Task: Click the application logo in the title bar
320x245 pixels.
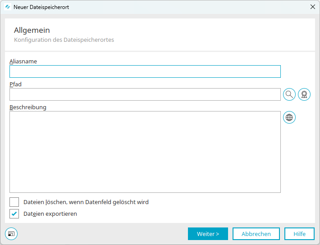Action: click(8, 7)
